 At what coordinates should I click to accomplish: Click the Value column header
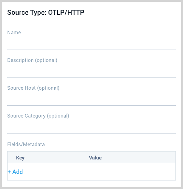tap(95, 158)
